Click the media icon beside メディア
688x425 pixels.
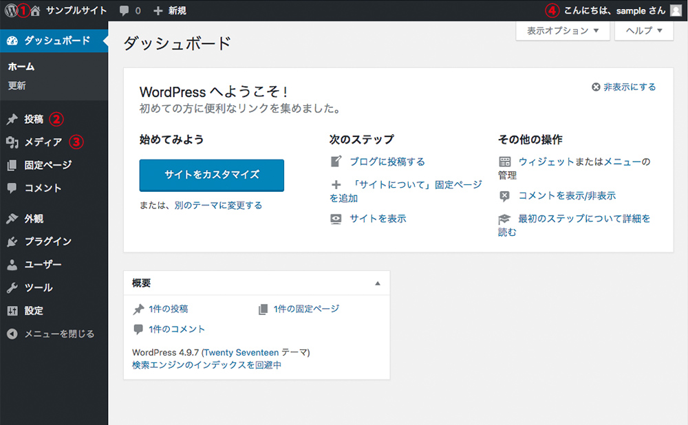12,142
